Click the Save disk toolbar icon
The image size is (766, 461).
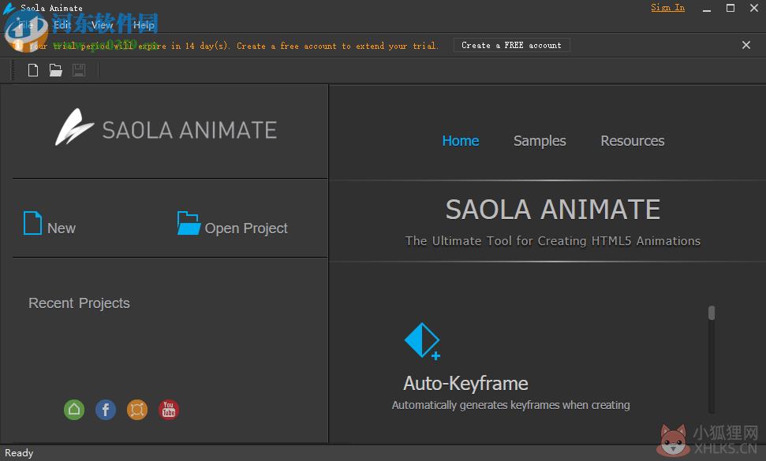point(79,70)
